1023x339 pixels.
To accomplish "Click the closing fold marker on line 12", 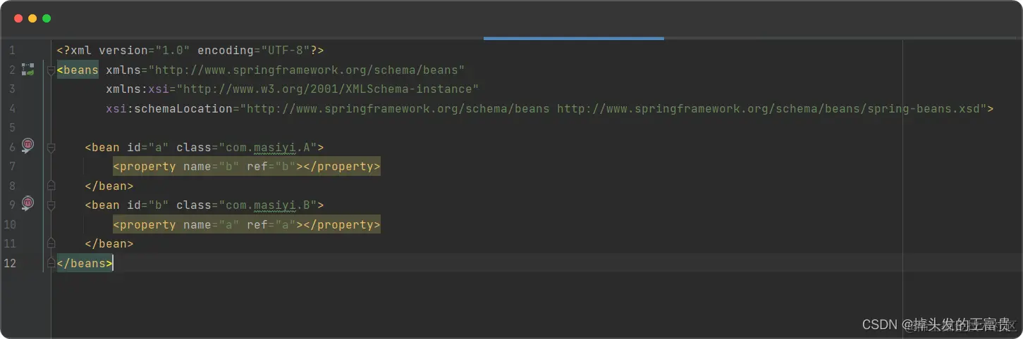I will (51, 262).
